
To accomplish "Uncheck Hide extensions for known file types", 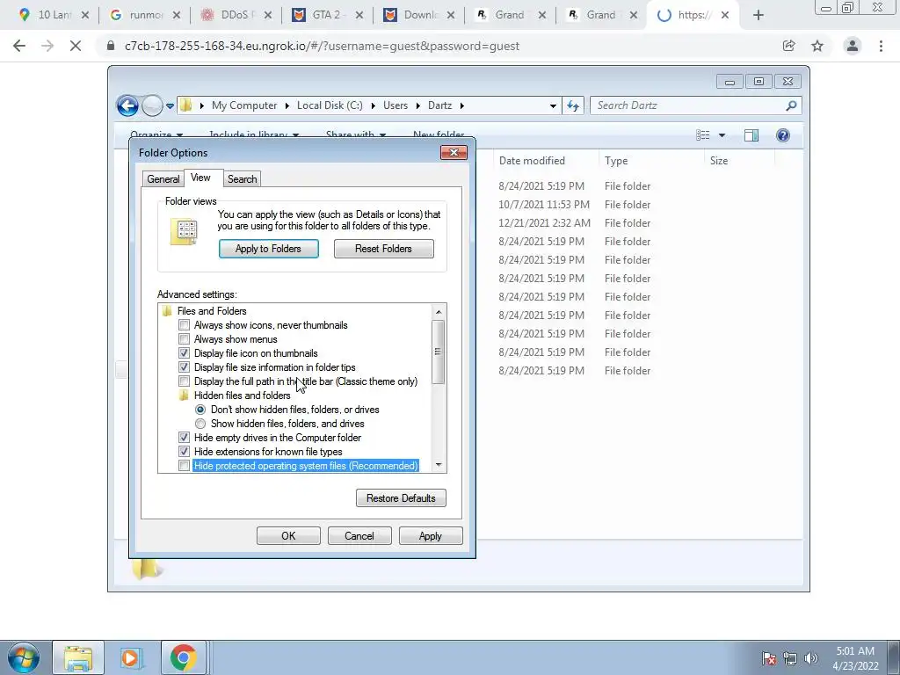I will [184, 452].
